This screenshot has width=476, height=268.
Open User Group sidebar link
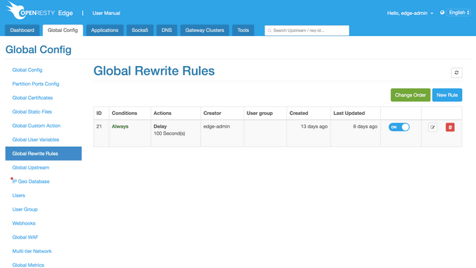(25, 210)
